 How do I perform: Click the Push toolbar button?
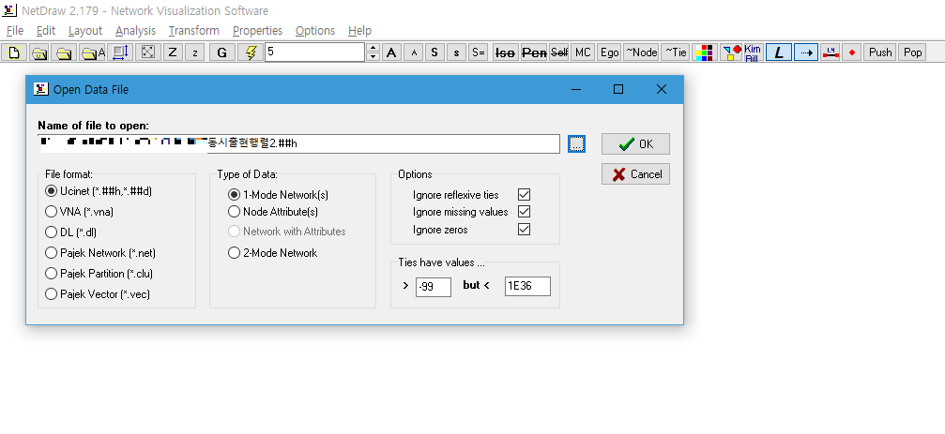coord(880,52)
